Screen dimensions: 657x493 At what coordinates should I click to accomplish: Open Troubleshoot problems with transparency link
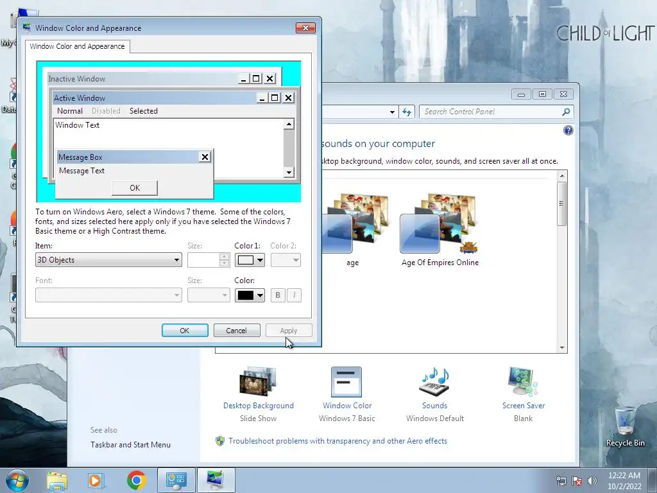pos(337,441)
